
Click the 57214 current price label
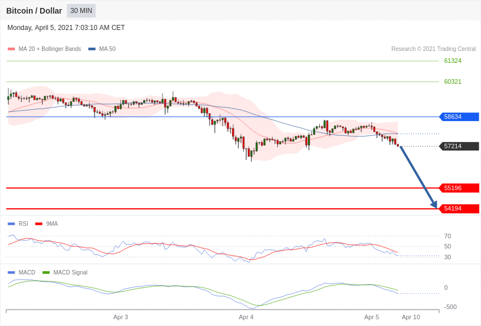(x=459, y=146)
